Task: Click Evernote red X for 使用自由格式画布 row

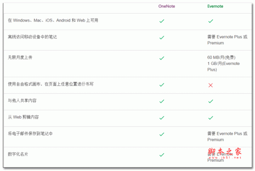Action: pyautogui.click(x=211, y=85)
